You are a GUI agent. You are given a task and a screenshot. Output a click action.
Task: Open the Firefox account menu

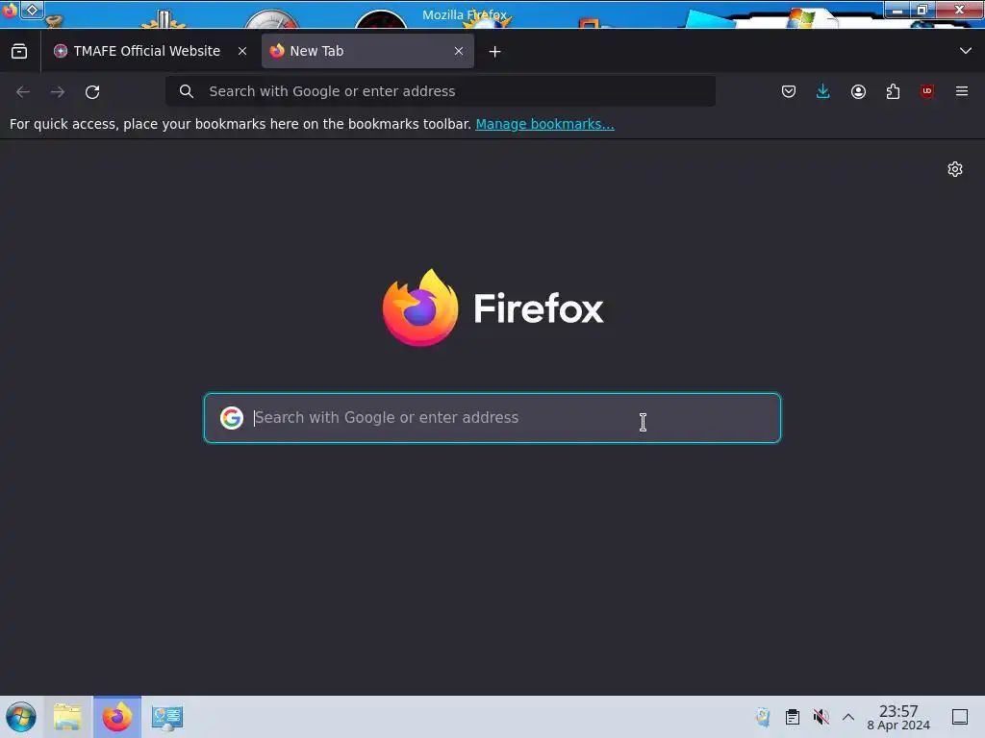click(858, 91)
